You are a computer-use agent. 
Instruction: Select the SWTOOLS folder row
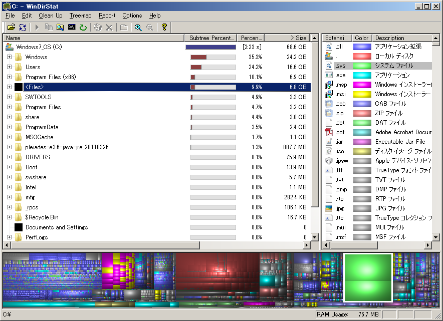pos(38,97)
